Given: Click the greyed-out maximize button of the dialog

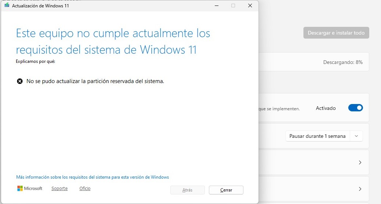Looking at the screenshot, I should [233, 6].
